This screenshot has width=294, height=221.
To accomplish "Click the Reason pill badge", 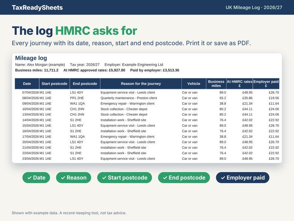I will click(73, 178).
